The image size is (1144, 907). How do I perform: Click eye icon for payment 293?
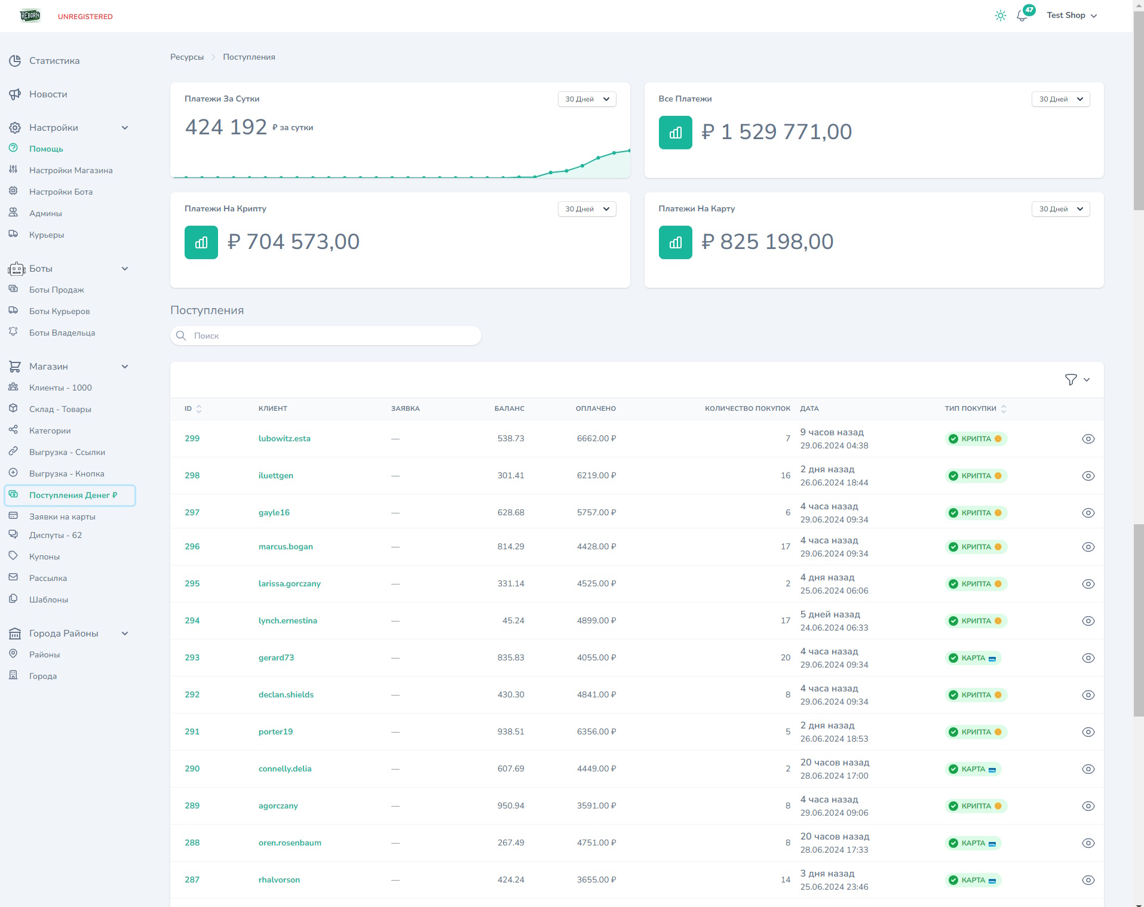pyautogui.click(x=1088, y=658)
